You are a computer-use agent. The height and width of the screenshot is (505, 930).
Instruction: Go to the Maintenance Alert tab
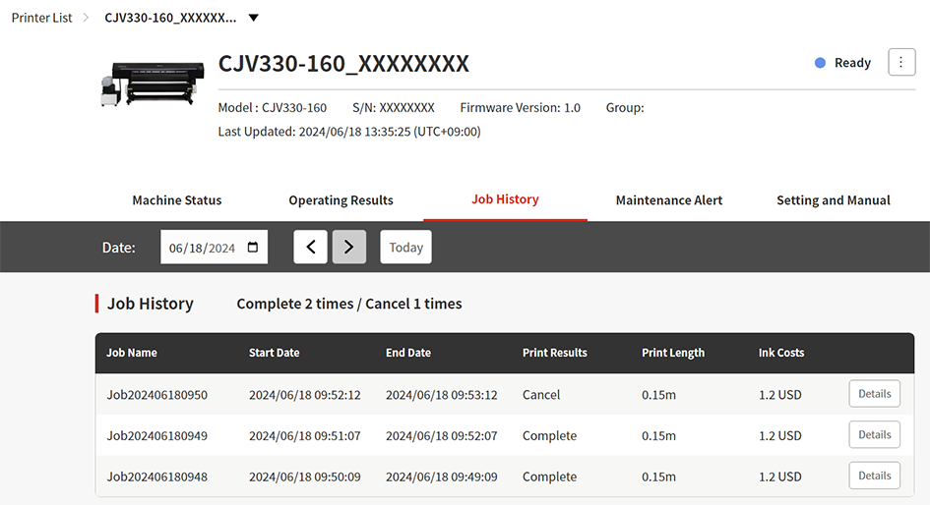[669, 200]
